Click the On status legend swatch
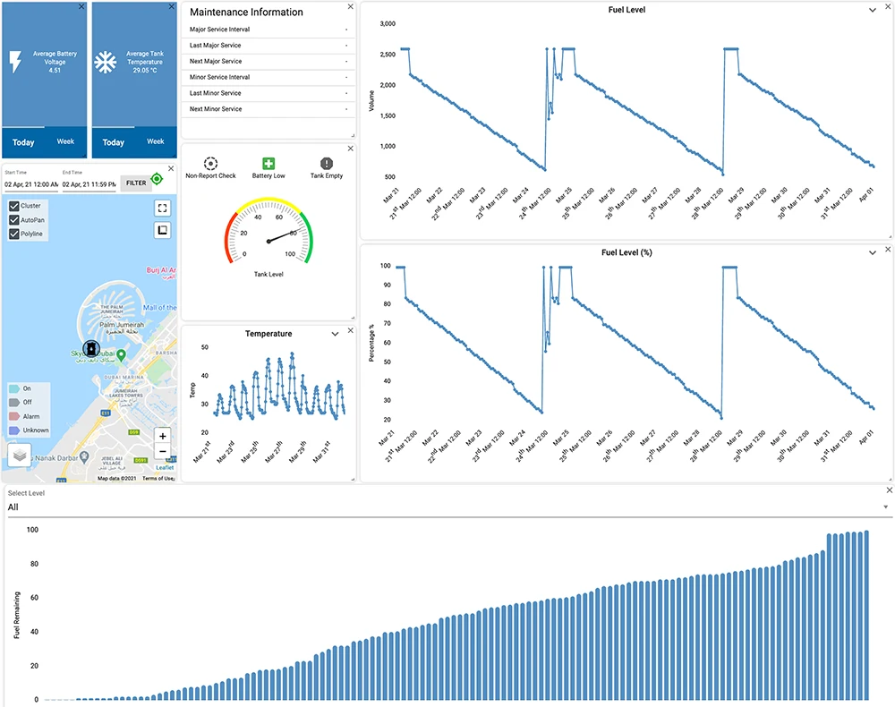The width and height of the screenshot is (895, 707). (x=14, y=388)
